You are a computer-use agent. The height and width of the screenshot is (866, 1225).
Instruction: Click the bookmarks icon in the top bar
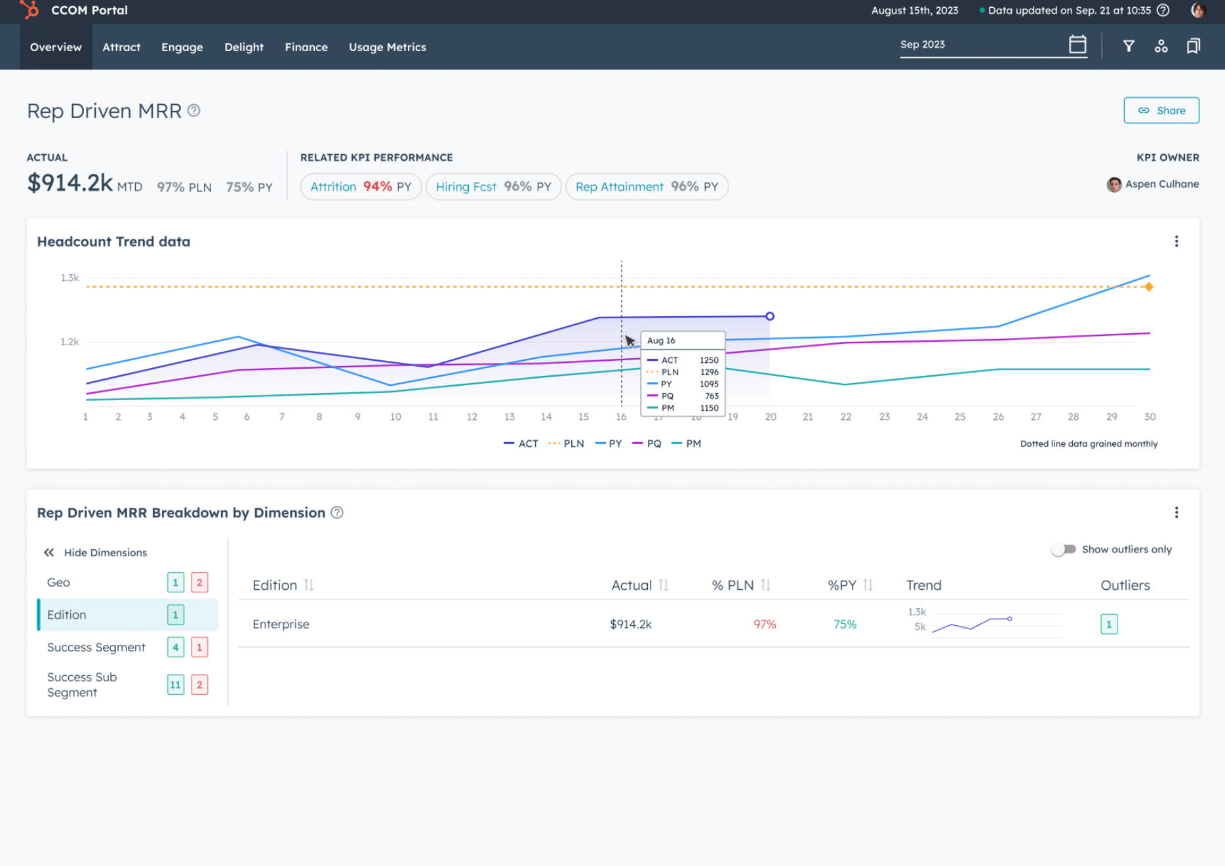point(1193,46)
